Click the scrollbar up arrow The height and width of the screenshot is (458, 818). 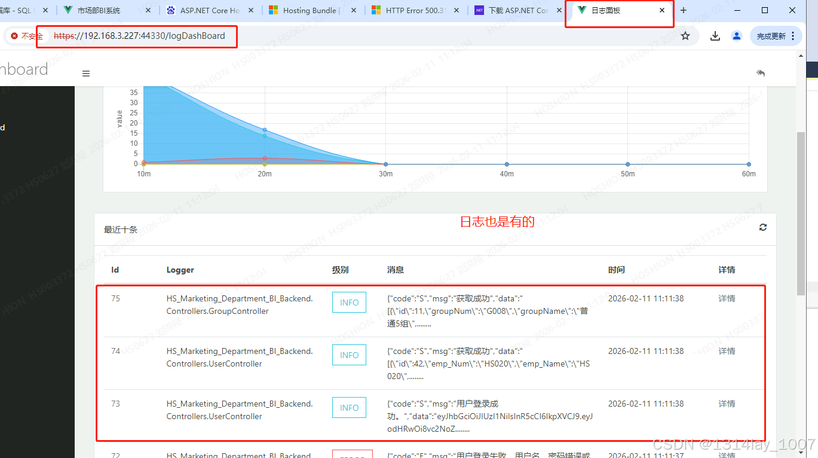801,55
